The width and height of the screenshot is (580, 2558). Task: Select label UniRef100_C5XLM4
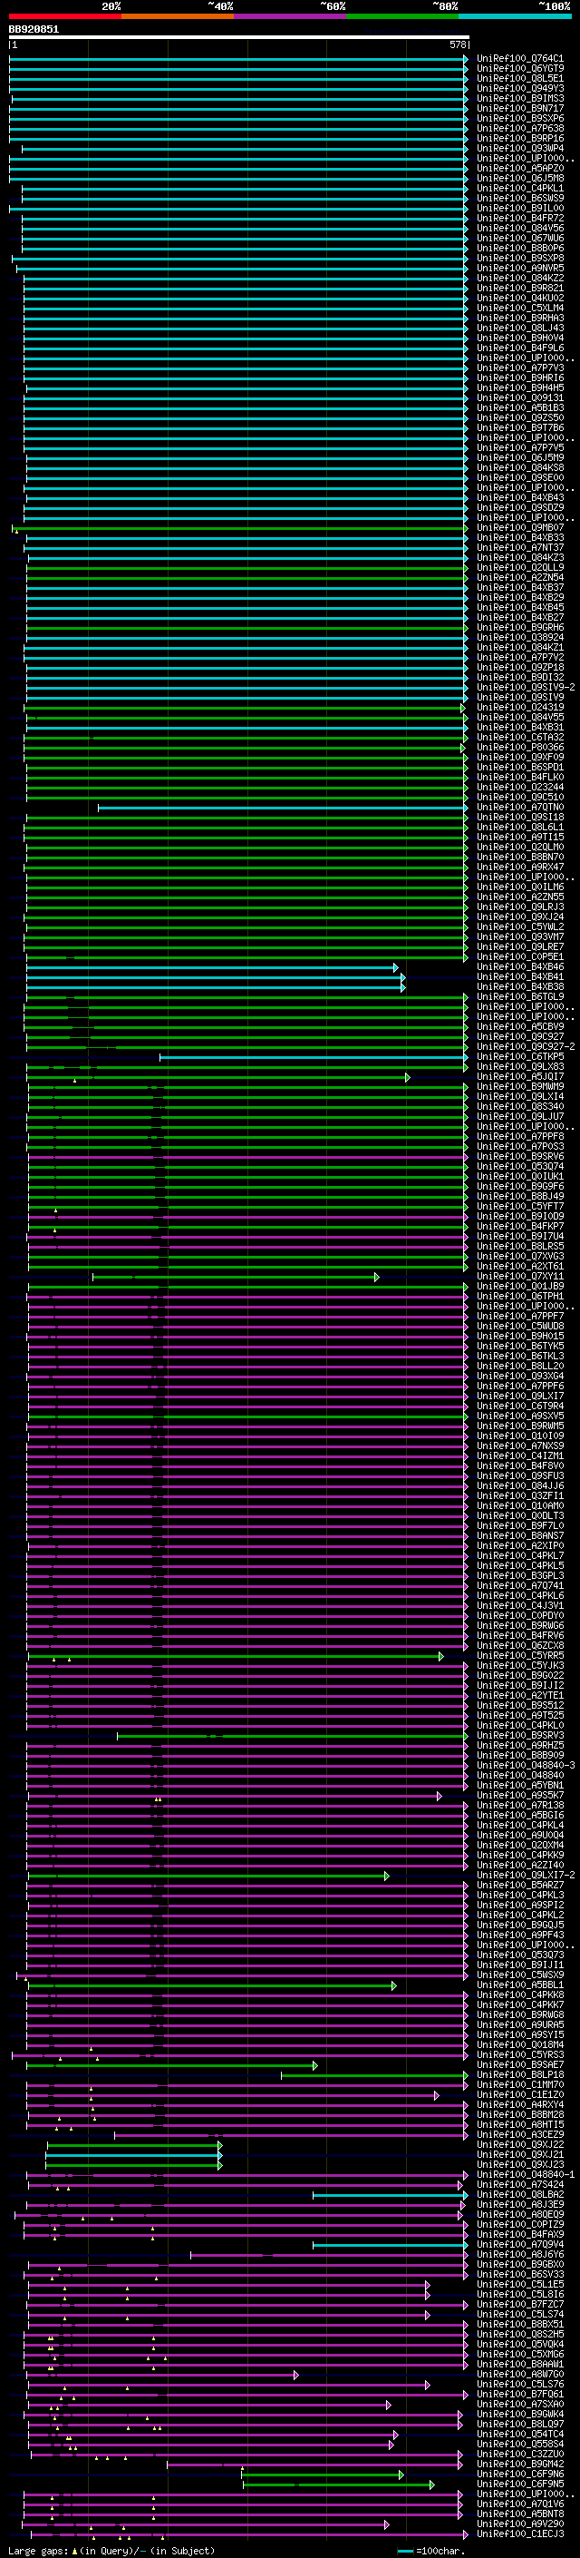(x=519, y=308)
